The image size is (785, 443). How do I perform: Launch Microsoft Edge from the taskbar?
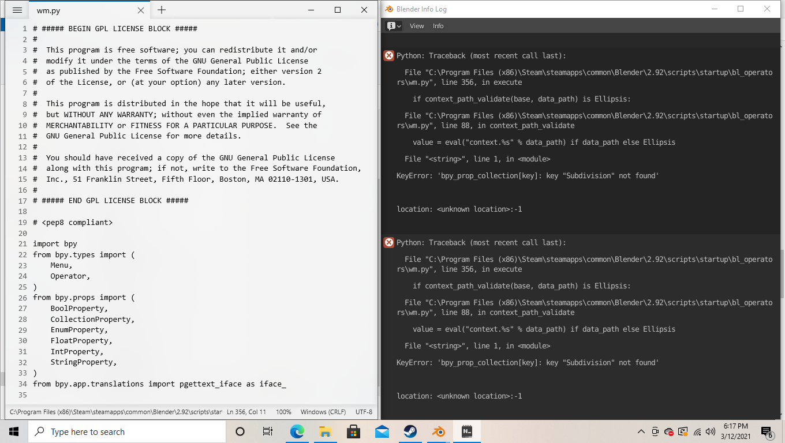point(297,431)
